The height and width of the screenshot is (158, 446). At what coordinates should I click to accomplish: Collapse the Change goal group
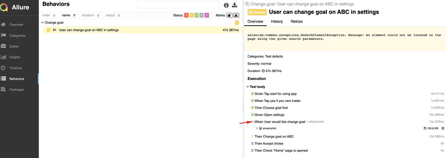pos(43,23)
